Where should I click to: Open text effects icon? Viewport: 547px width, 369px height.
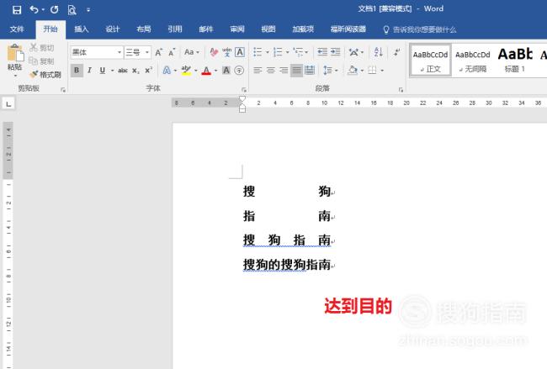167,71
